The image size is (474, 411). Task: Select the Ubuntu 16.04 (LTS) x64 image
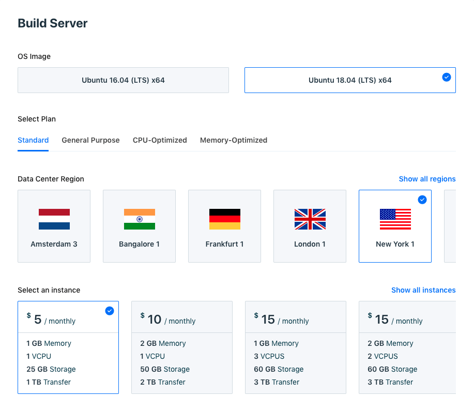123,80
